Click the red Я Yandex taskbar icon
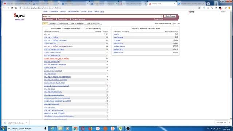Screen dimensions: 233x131 [x=113, y=128]
